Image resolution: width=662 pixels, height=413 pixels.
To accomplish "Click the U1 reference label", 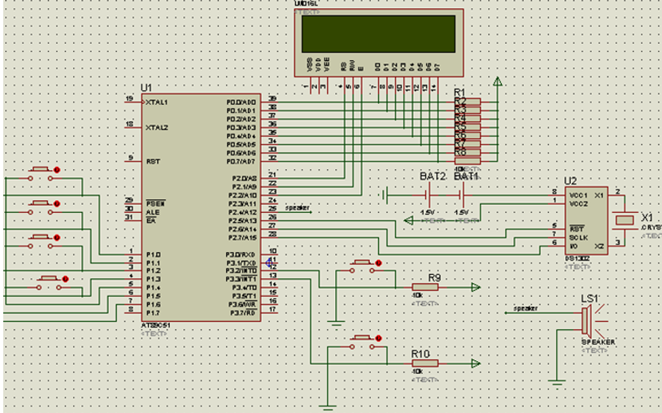I will point(146,88).
